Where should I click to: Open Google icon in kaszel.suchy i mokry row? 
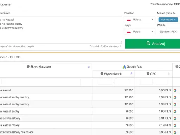175,104
